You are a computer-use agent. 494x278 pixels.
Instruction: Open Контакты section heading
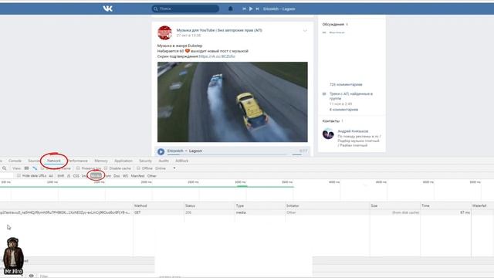[331, 121]
